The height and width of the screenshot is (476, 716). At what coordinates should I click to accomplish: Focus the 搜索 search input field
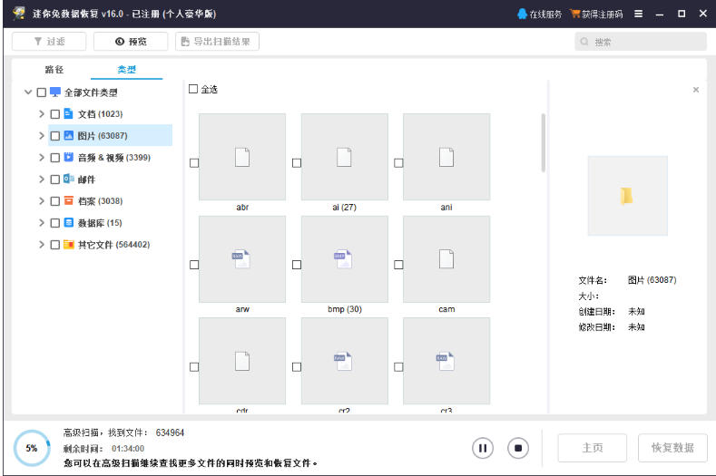(x=641, y=42)
